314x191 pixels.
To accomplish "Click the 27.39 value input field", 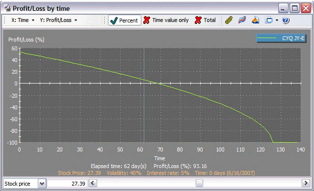I will tap(67, 183).
